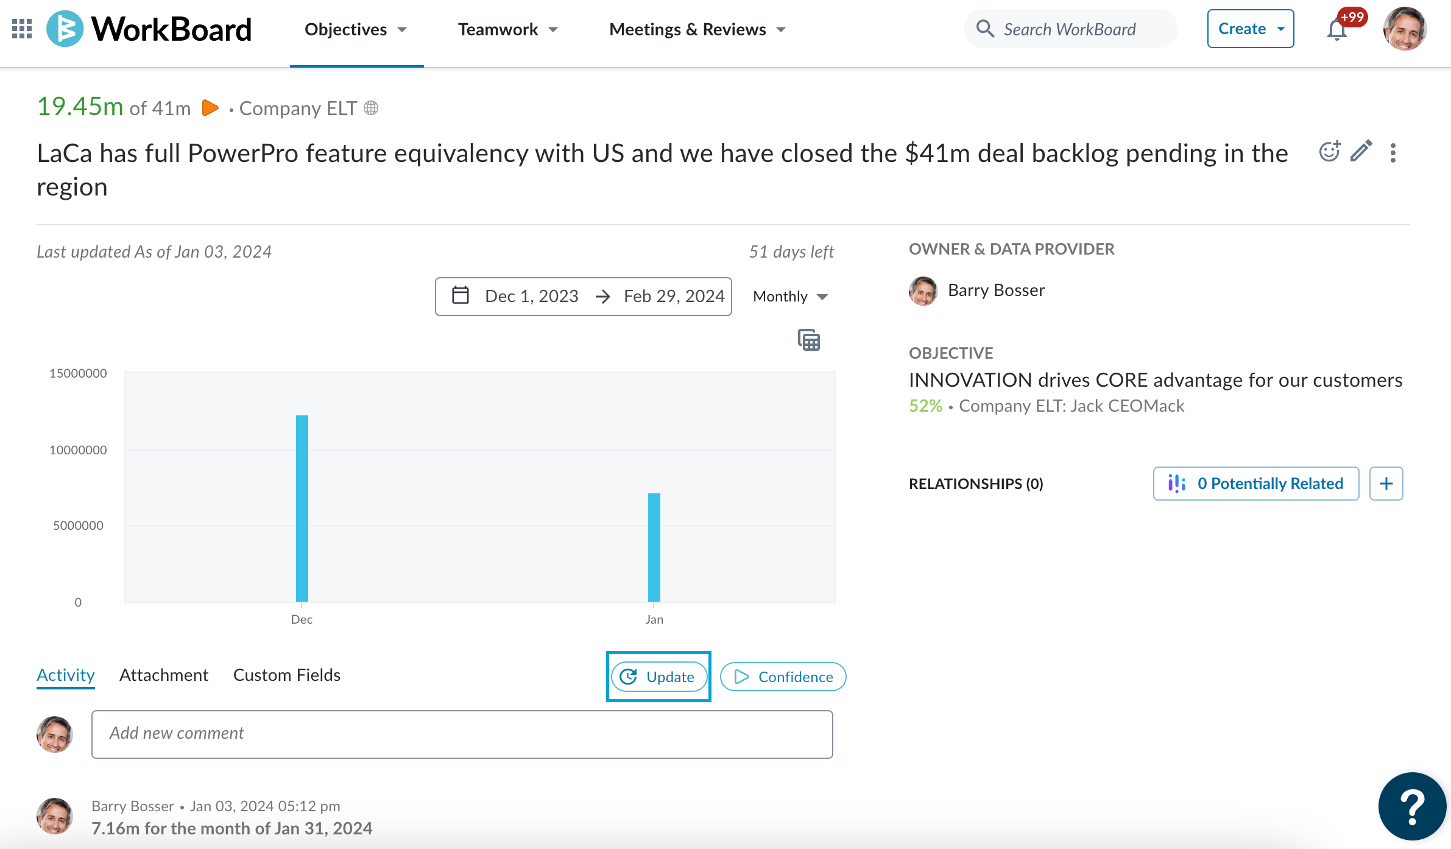Open the three-dot more options menu
Viewport: 1451px width, 849px height.
pyautogui.click(x=1393, y=152)
